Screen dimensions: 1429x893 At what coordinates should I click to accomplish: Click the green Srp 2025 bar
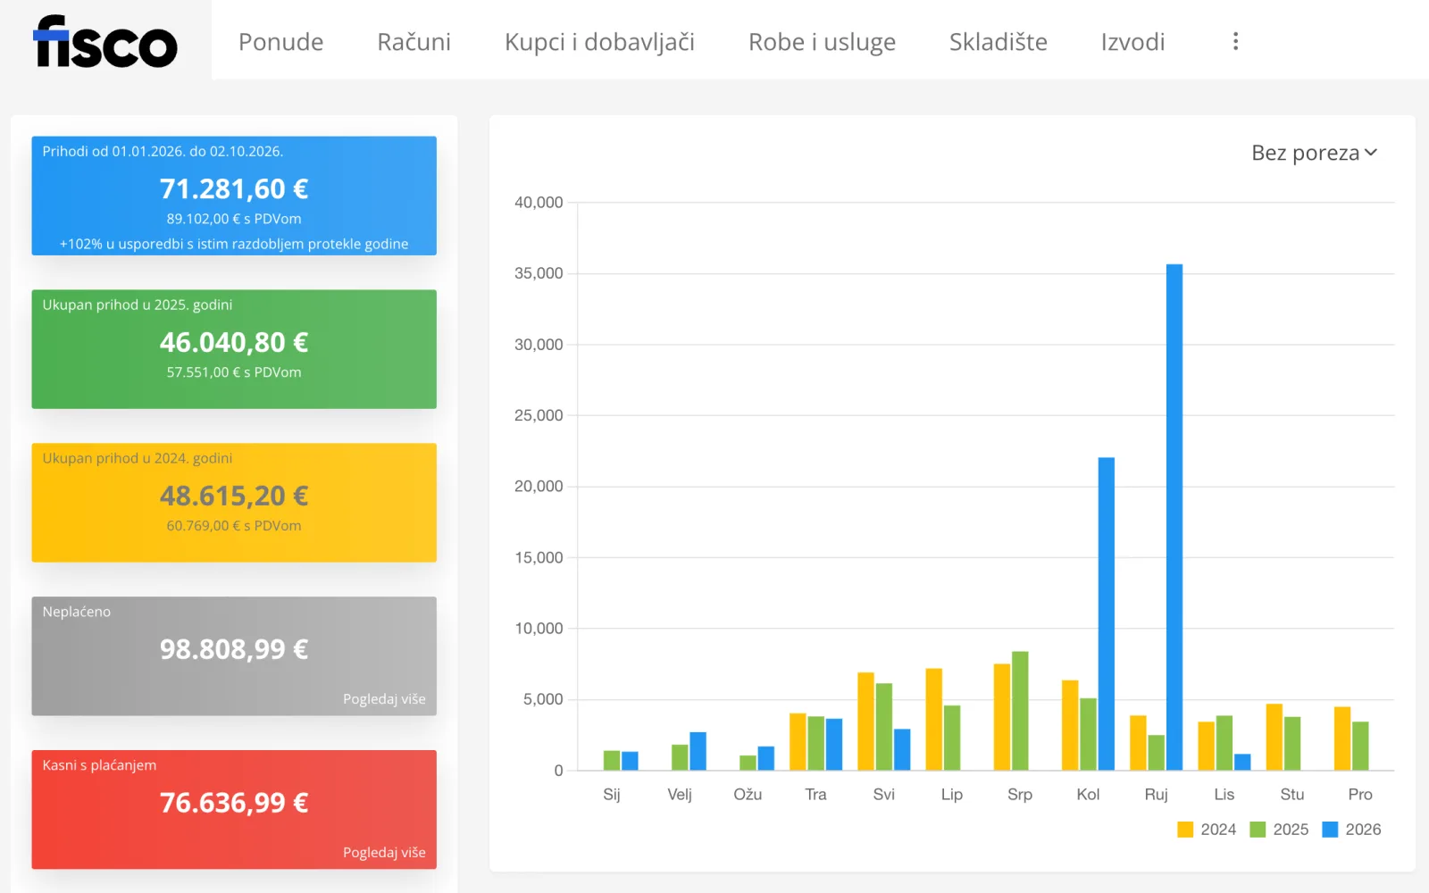1020,711
